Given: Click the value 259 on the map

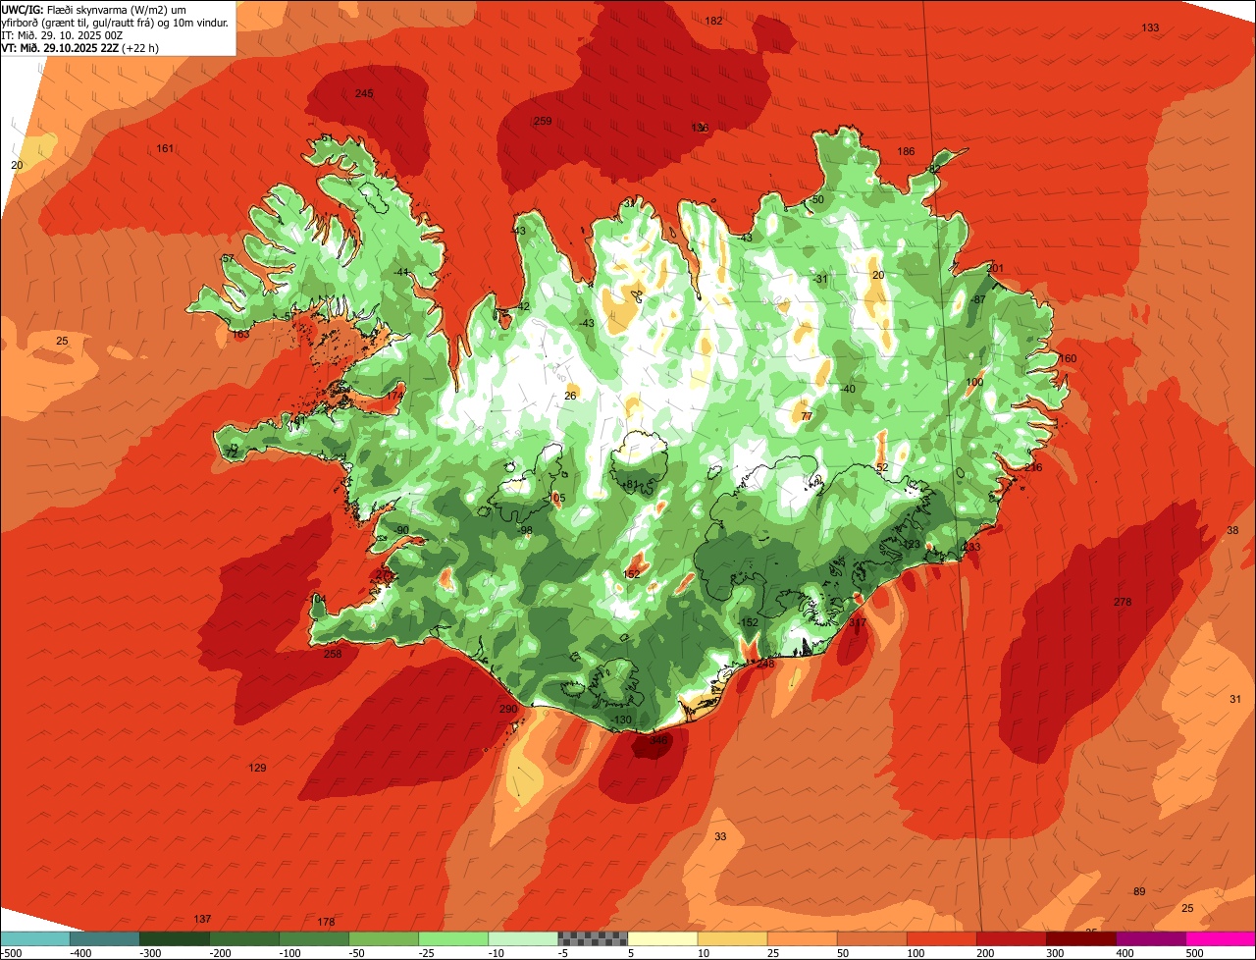Looking at the screenshot, I should pyautogui.click(x=543, y=121).
